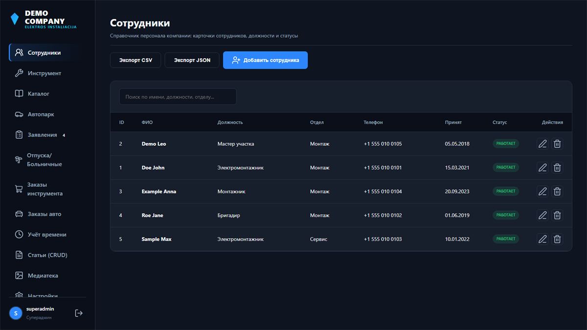Focus the employee search field

[178, 97]
